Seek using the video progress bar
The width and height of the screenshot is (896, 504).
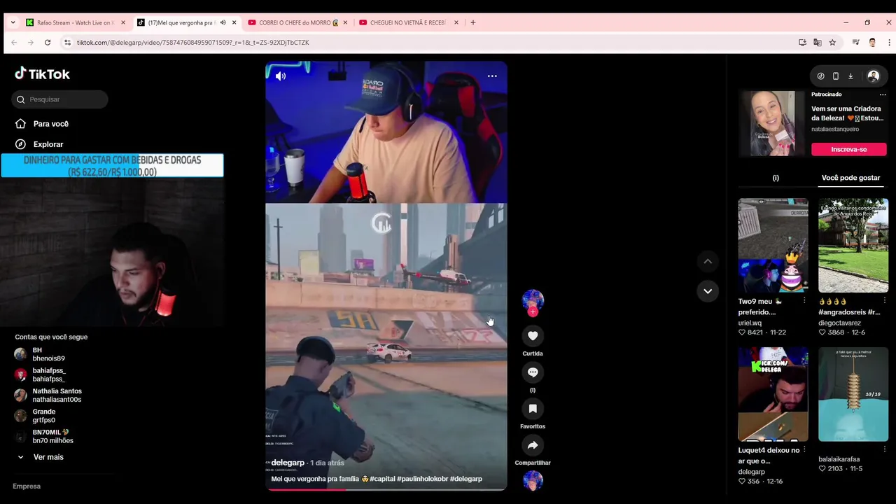tap(386, 489)
